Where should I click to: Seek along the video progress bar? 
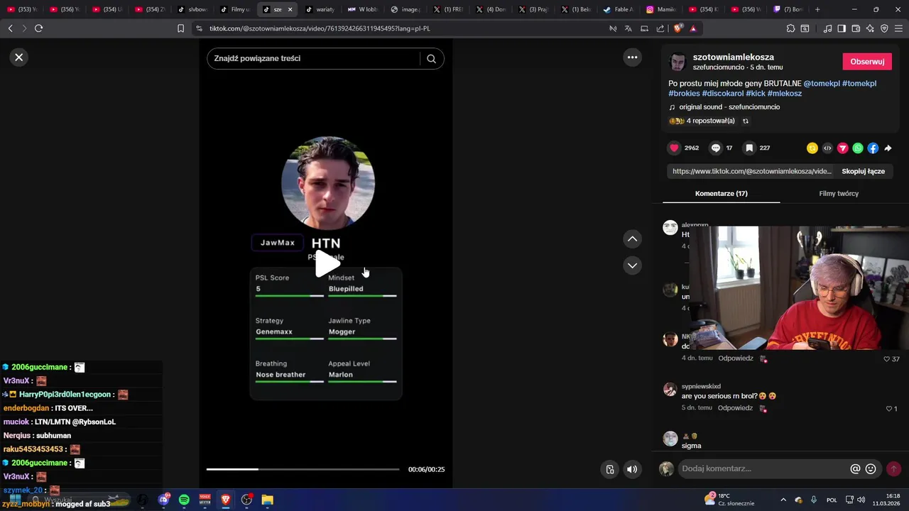tap(303, 469)
